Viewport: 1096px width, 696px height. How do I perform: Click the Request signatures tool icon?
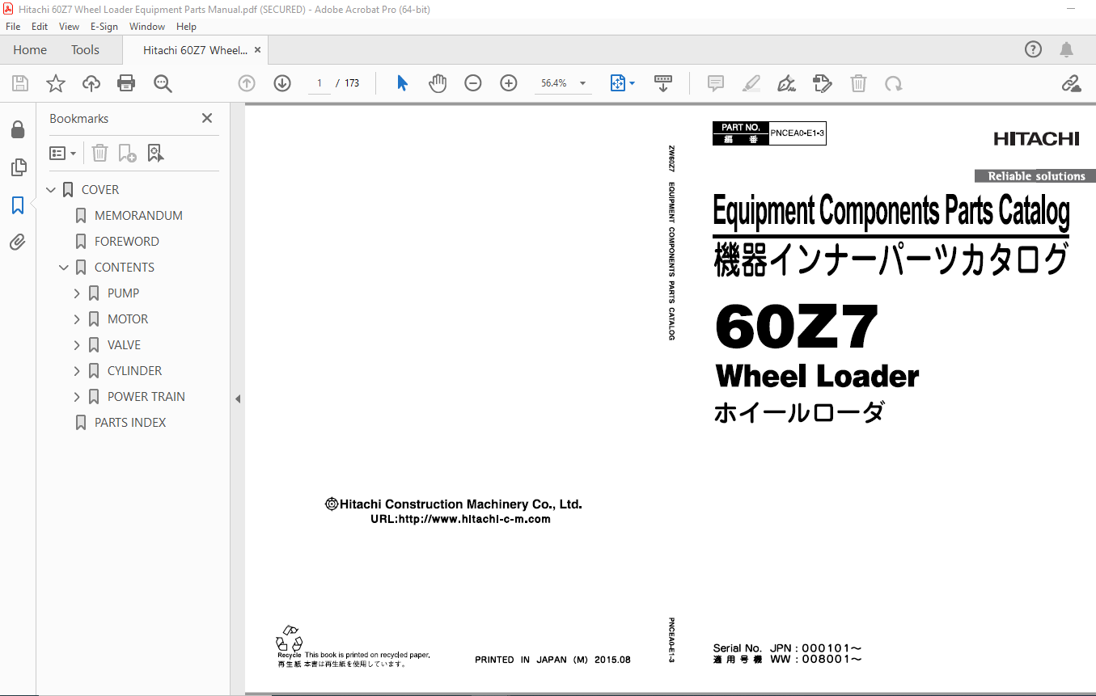tap(823, 83)
